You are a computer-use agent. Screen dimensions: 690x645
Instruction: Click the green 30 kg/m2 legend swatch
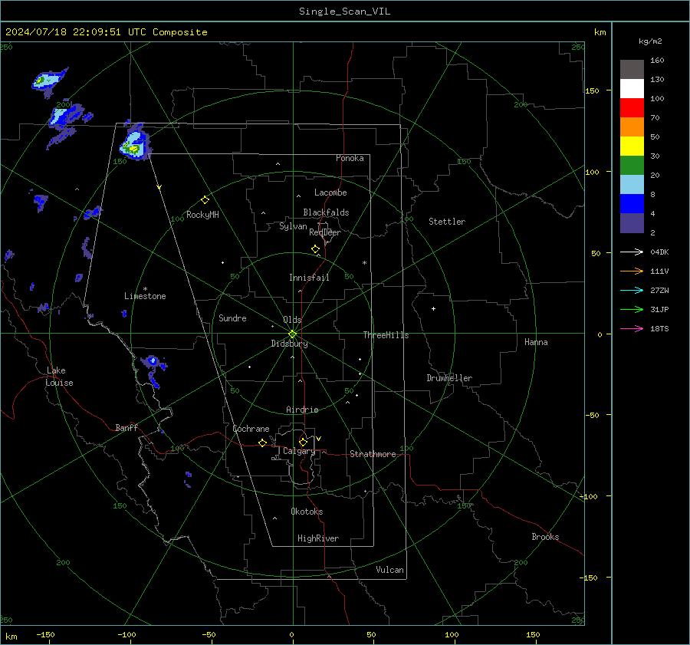click(x=632, y=165)
